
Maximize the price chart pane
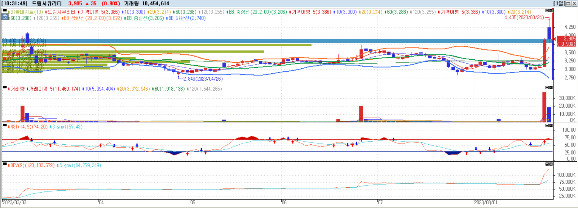[547, 11]
